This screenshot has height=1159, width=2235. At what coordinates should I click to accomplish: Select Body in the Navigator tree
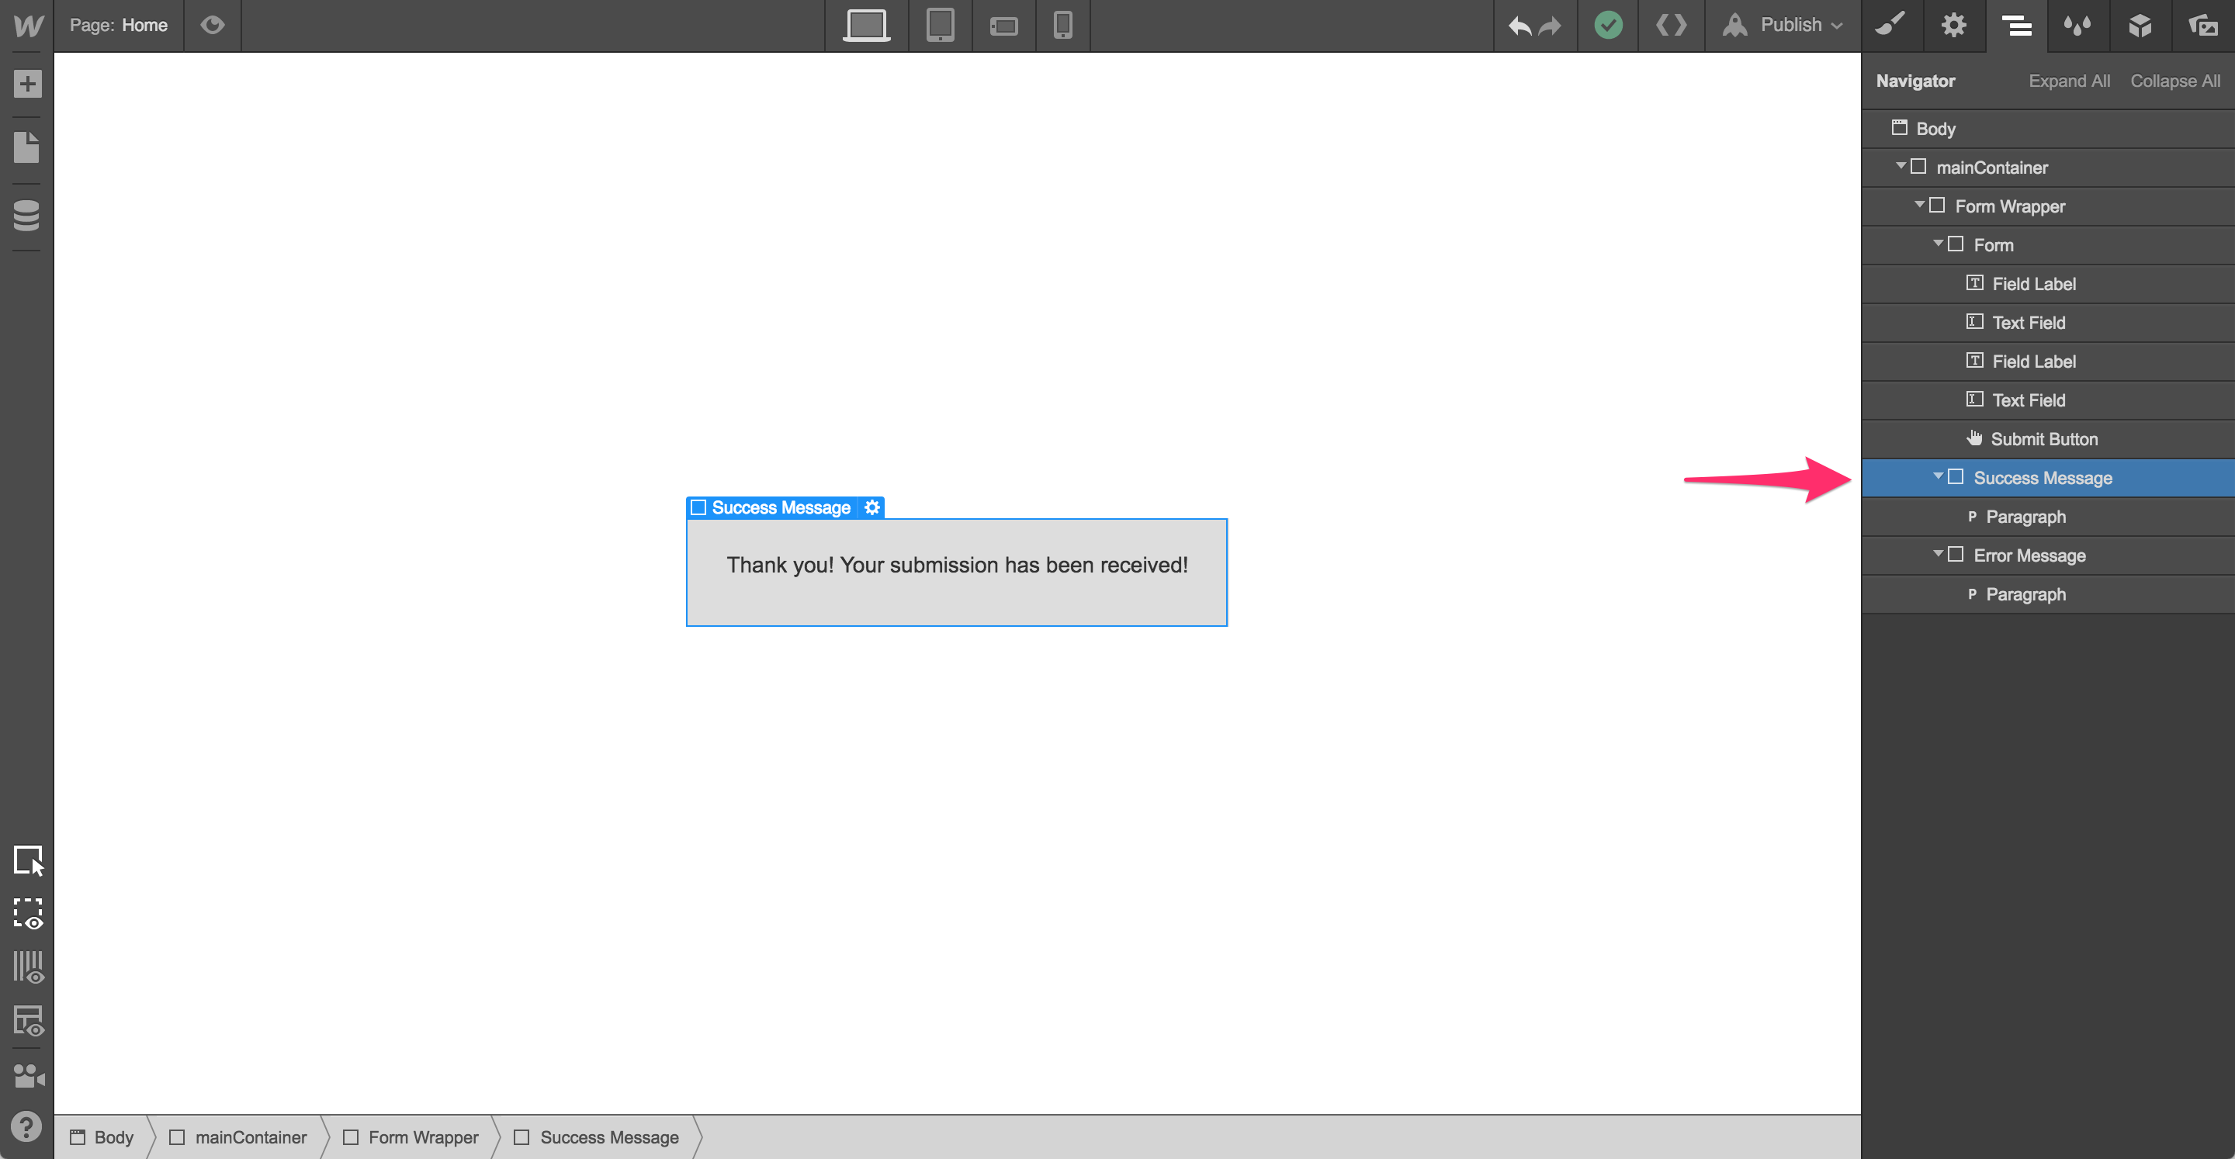point(2048,129)
